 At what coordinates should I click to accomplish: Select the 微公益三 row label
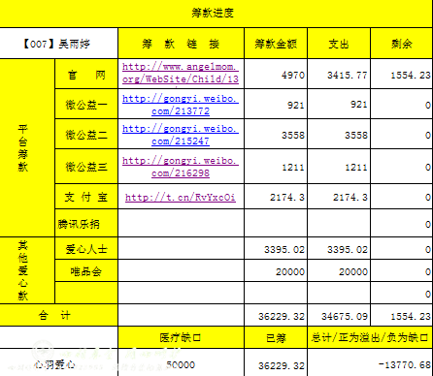86,167
